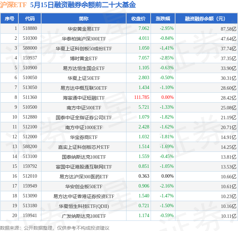Click the name 华宝券商ETF

point(84,137)
